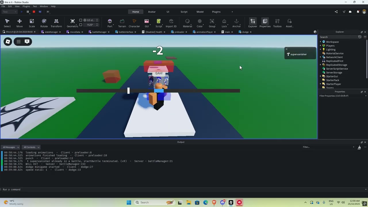Clear the Output log

coord(359,147)
